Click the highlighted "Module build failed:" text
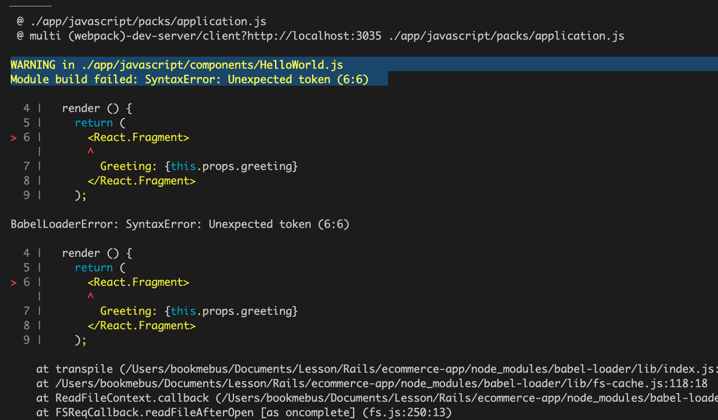718x420 pixels. [x=74, y=80]
